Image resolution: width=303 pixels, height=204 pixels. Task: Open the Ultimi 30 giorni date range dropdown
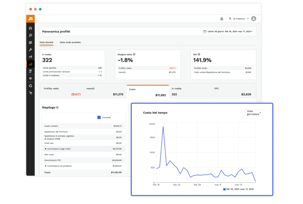tap(228, 32)
